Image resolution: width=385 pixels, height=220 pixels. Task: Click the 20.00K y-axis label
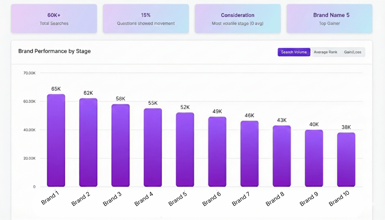coord(29,159)
